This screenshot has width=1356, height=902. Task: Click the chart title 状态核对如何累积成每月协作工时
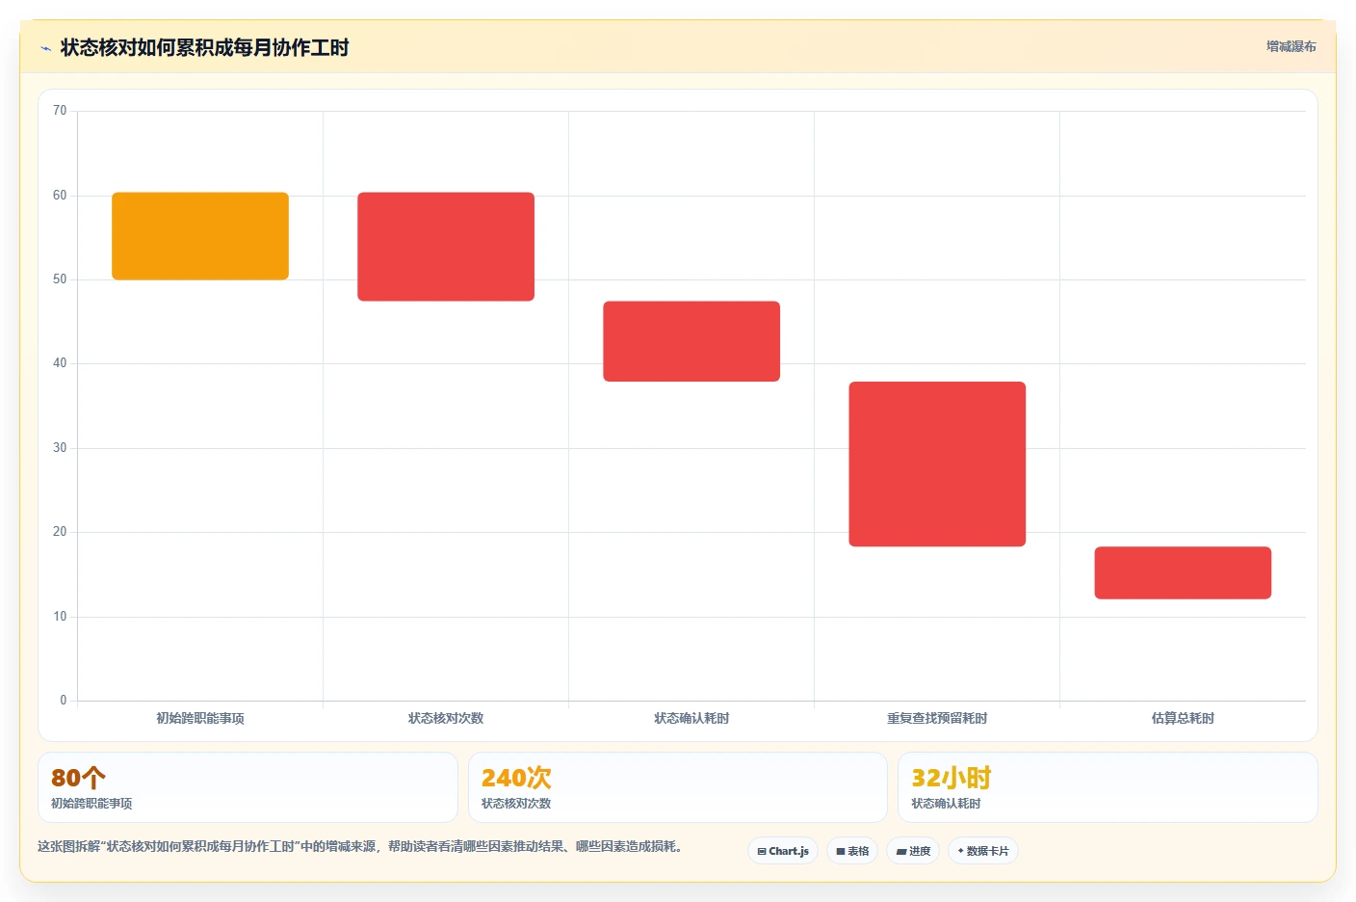point(205,48)
